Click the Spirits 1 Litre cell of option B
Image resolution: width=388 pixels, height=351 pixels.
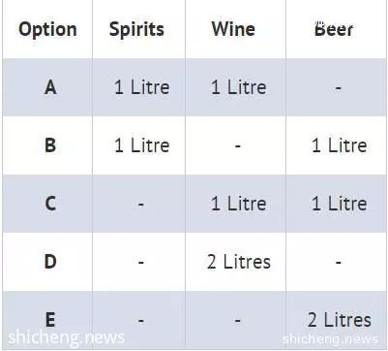pos(142,145)
